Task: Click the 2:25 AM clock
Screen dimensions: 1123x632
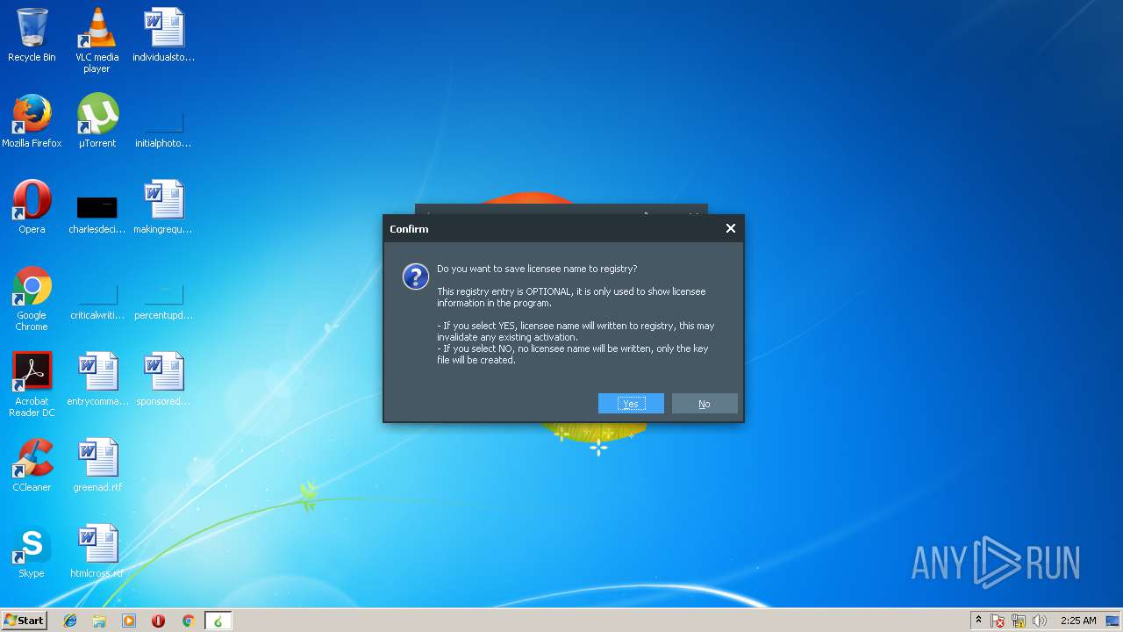Action: 1078,621
